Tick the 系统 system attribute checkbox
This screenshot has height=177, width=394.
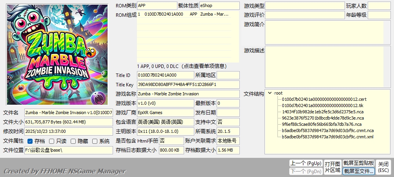click(x=95, y=141)
